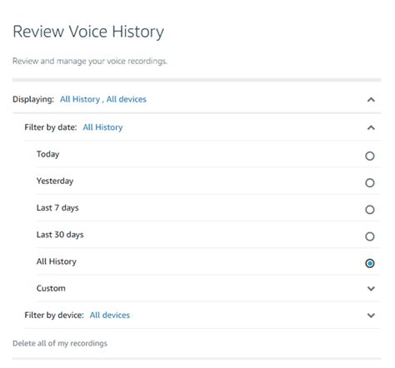Expand the Filter by device chevron

[371, 316]
